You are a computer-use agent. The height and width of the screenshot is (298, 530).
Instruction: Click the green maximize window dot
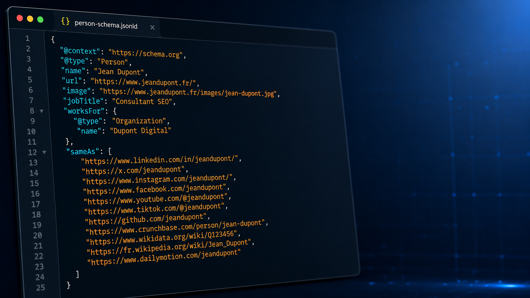tap(40, 19)
